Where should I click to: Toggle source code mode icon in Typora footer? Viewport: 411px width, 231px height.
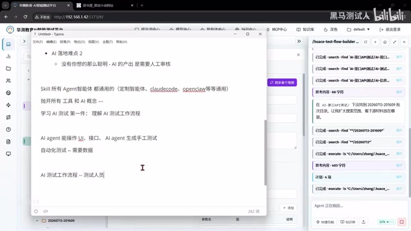click(x=46, y=211)
